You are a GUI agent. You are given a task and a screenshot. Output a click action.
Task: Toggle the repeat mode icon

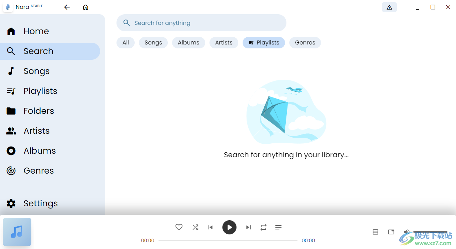coord(264,227)
